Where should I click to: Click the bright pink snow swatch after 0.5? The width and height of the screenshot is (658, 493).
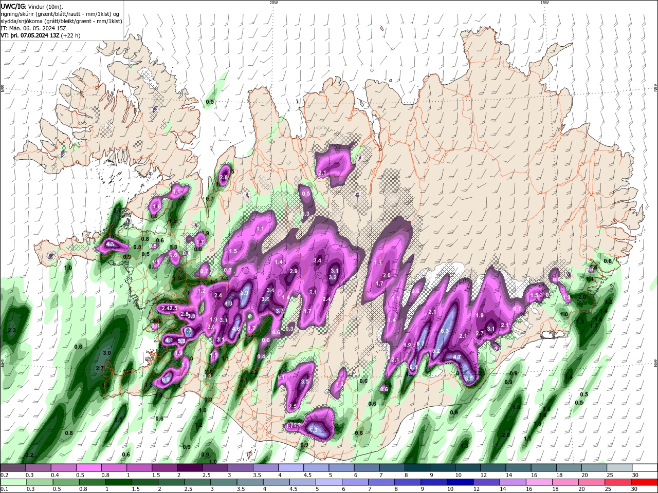click(88, 468)
